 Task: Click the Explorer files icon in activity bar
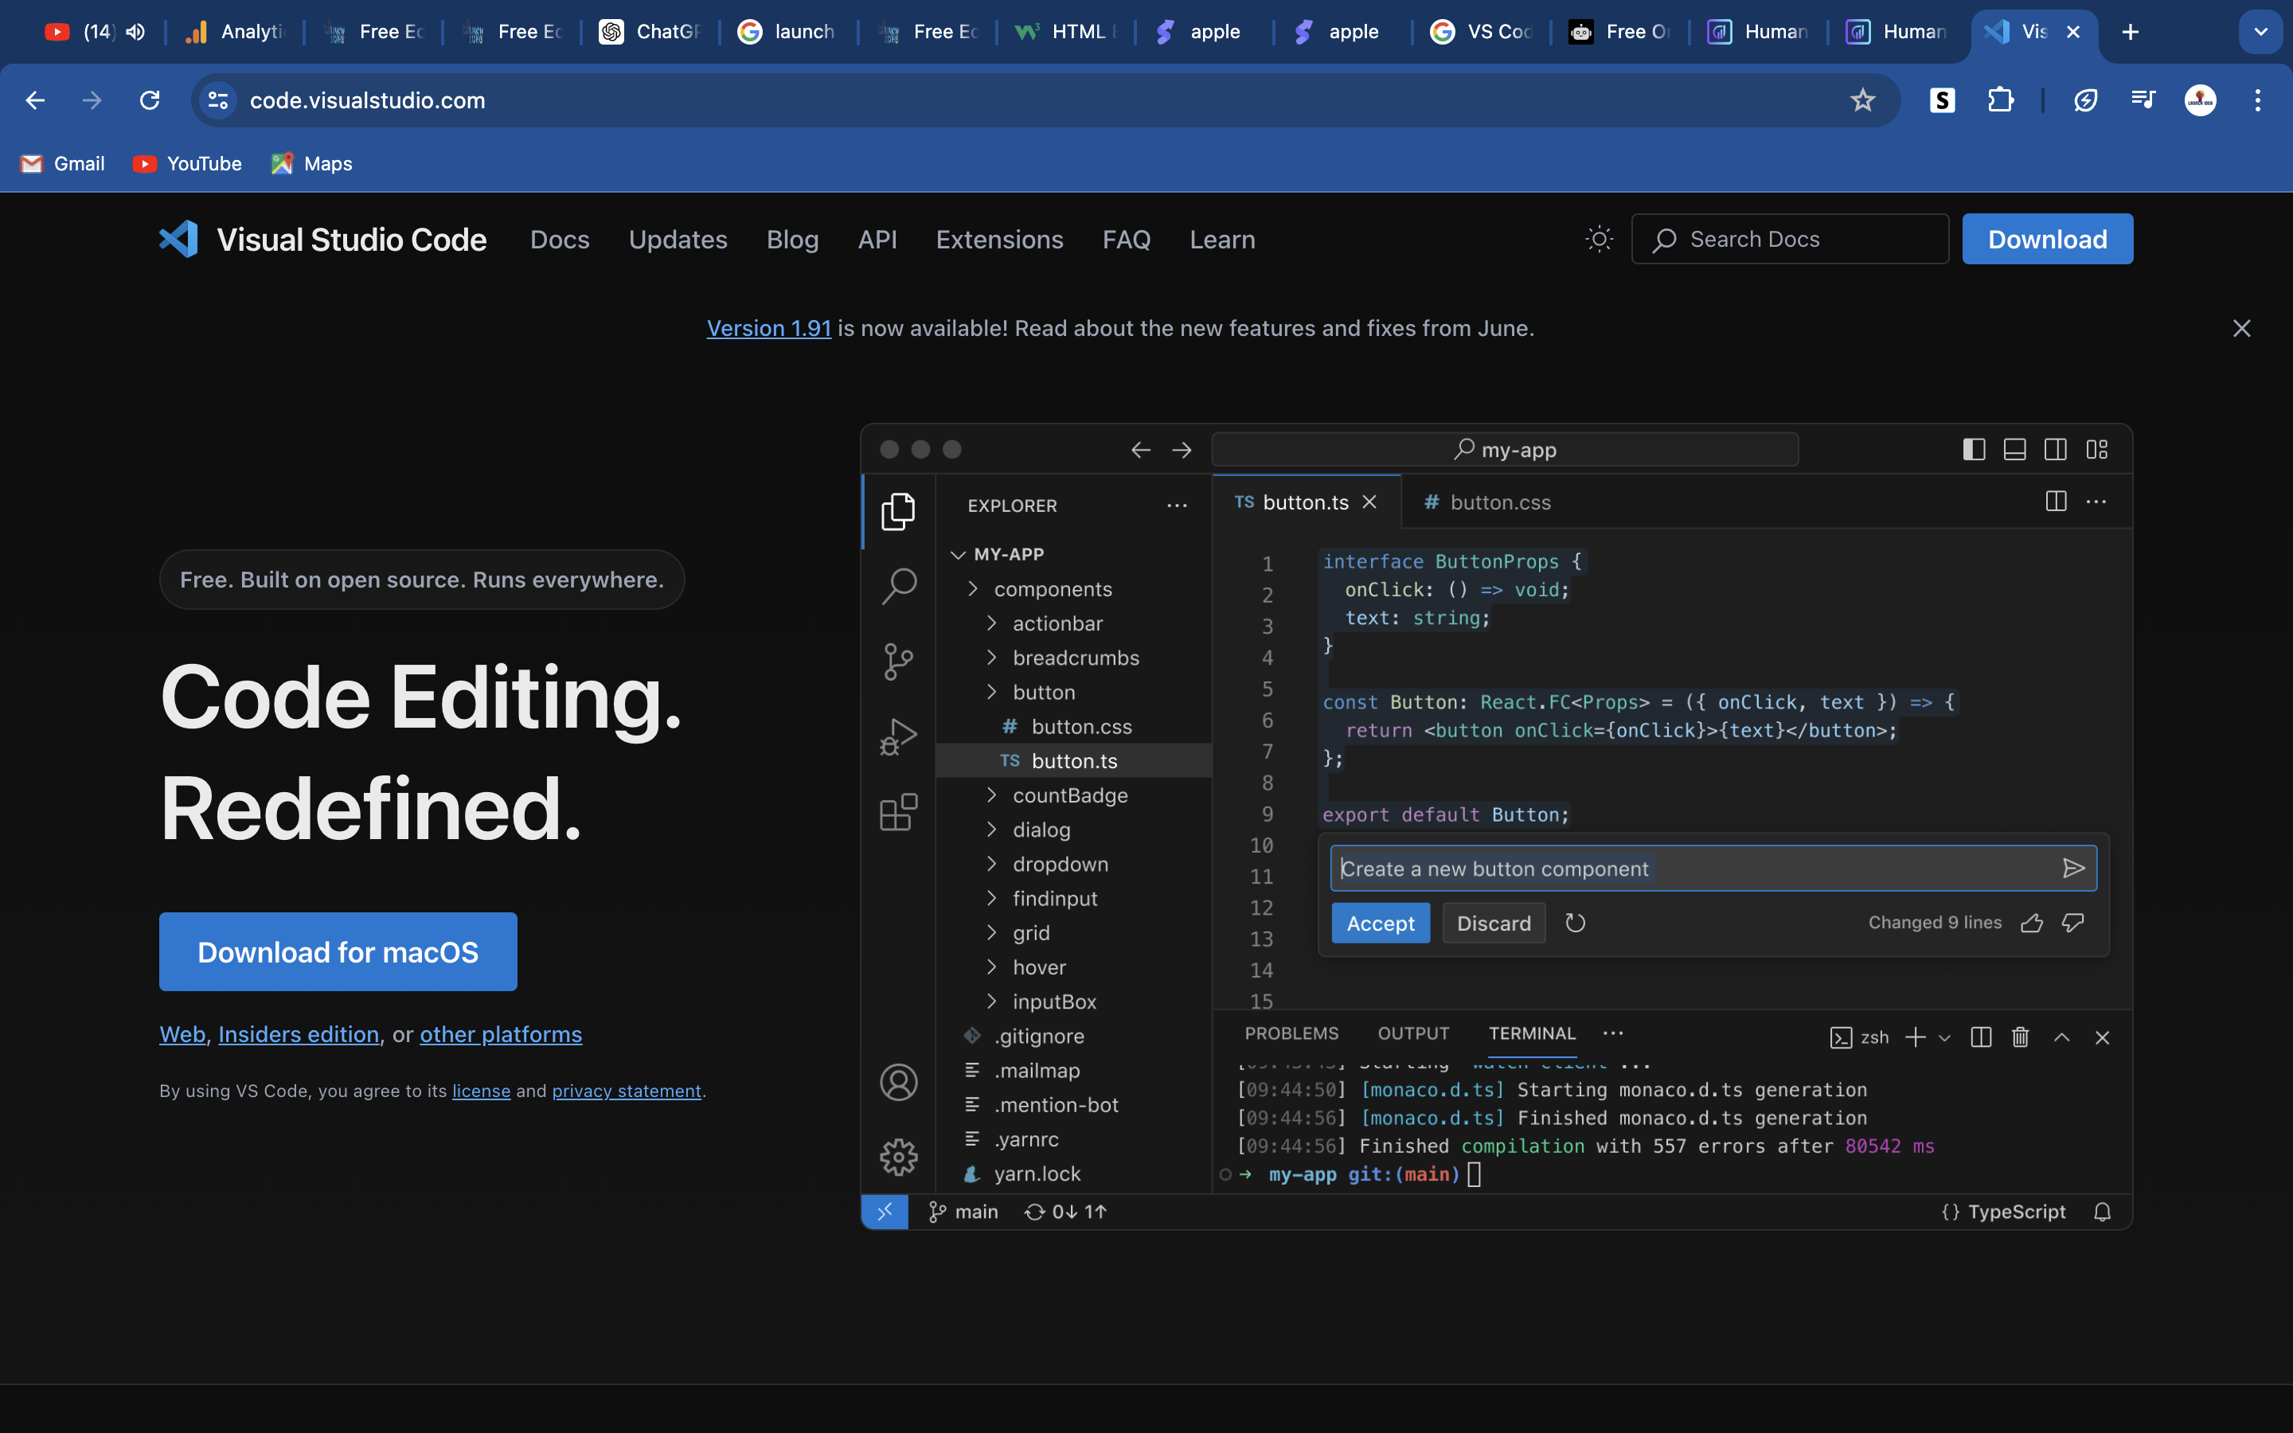(x=898, y=512)
